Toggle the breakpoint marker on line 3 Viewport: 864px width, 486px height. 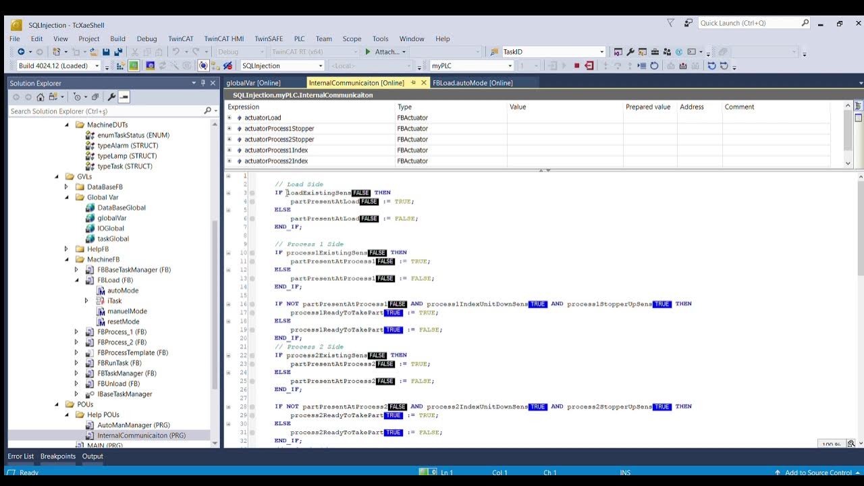point(252,193)
